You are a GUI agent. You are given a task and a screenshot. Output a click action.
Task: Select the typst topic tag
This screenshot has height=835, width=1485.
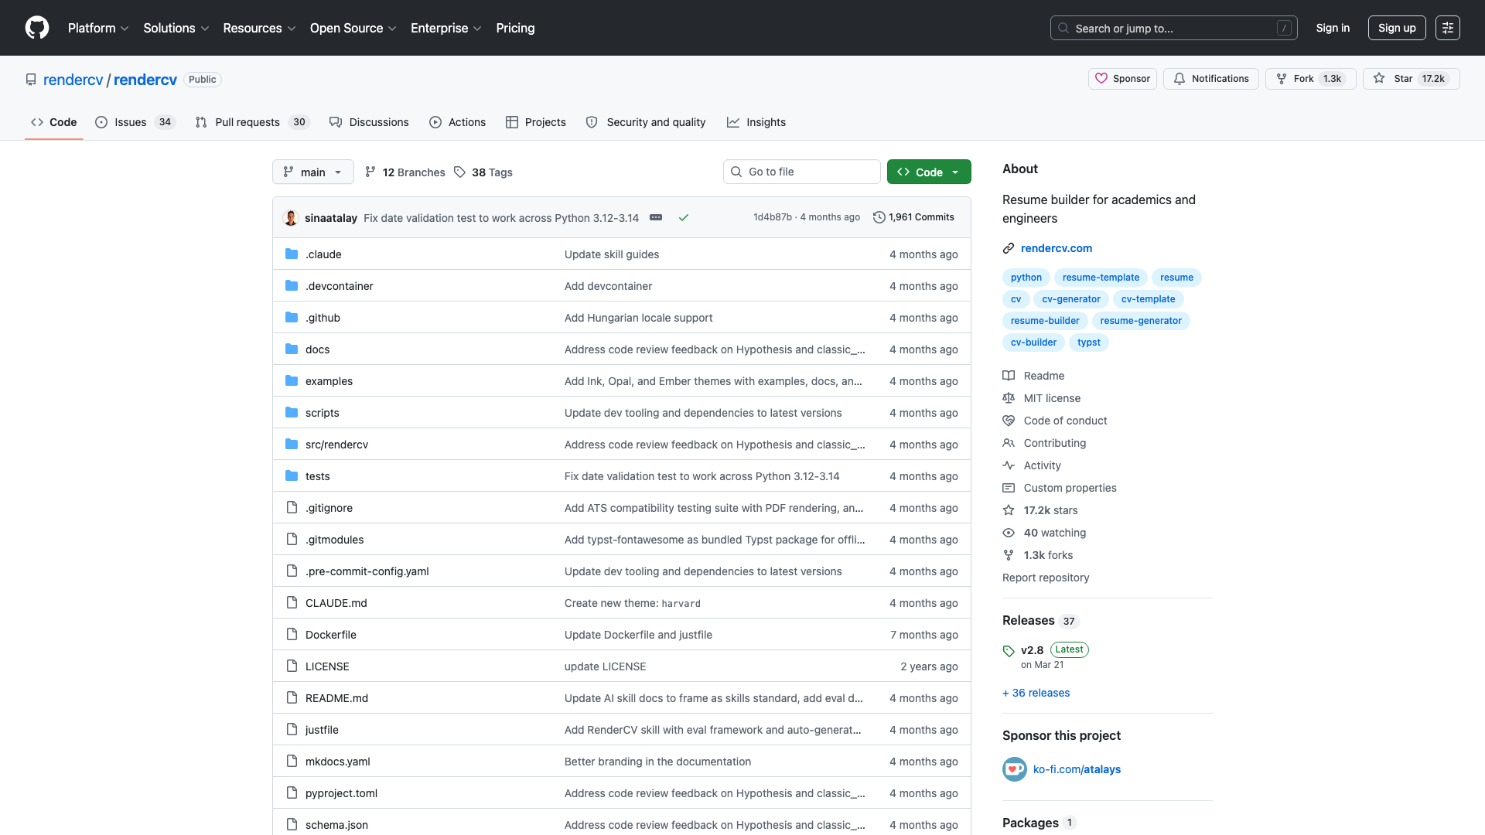1088,343
